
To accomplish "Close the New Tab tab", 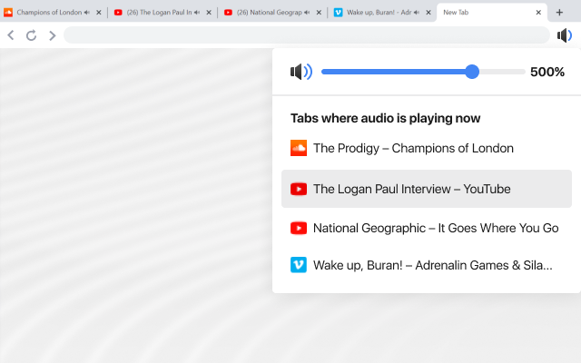I will (x=538, y=12).
